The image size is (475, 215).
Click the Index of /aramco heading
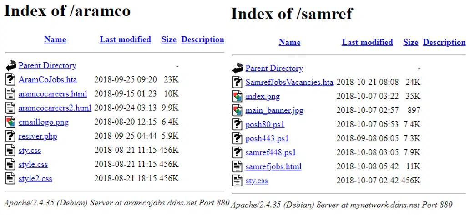coord(67,10)
